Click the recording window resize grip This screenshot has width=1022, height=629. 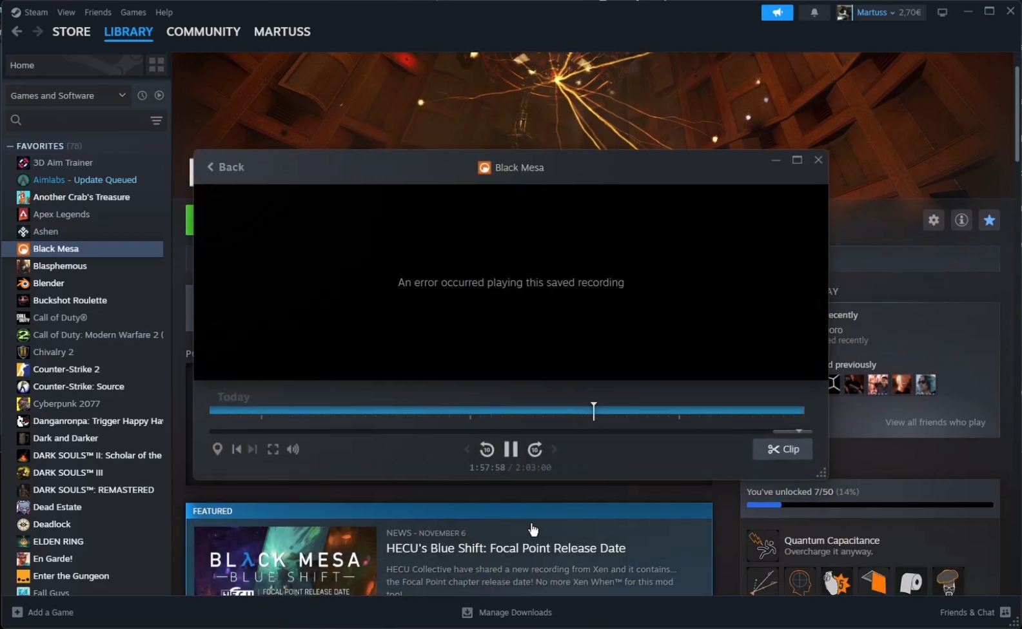(x=821, y=473)
